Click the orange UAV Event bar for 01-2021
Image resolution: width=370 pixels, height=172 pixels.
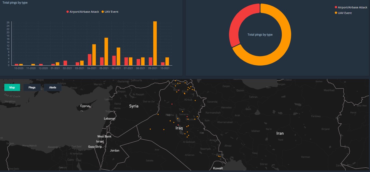point(57,64)
